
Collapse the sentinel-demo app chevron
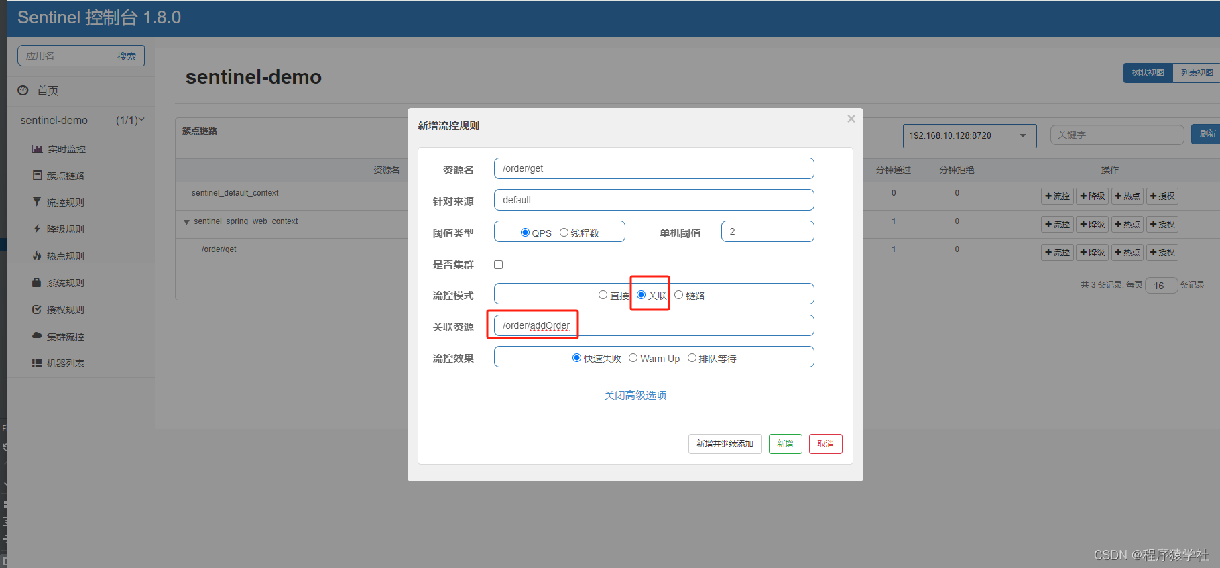pos(141,120)
